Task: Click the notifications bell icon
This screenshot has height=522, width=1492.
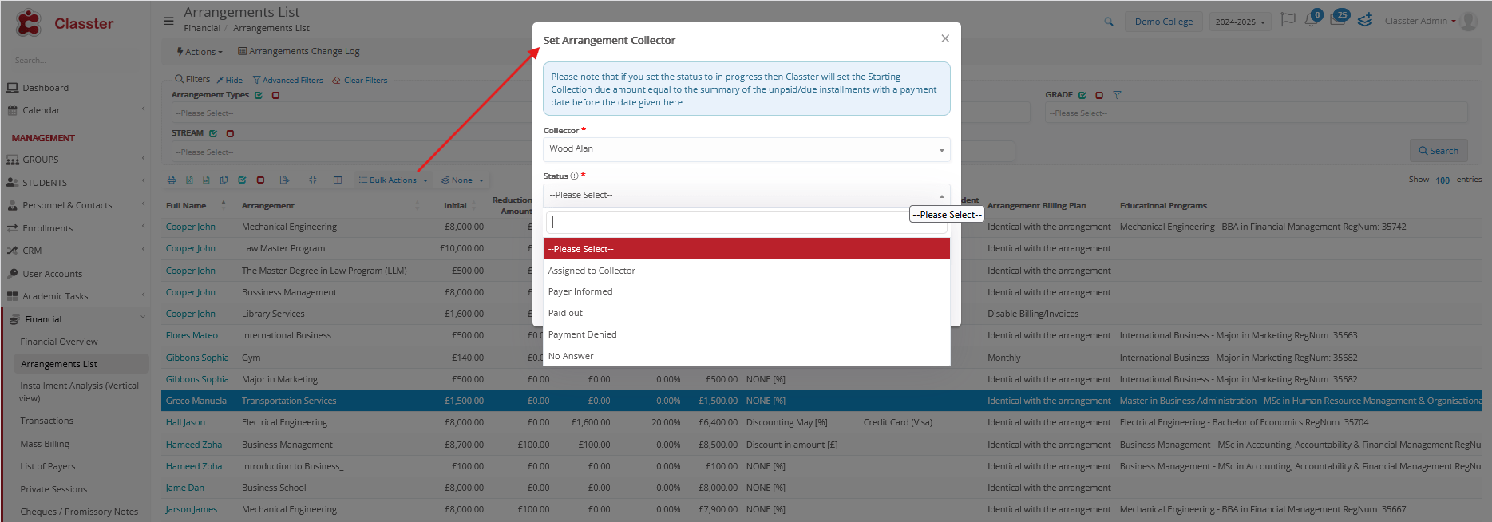Action: pos(1311,20)
